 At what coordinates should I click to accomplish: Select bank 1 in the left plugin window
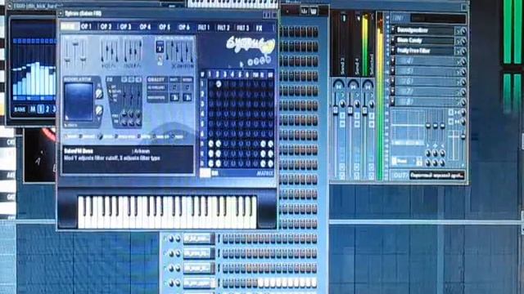click(40, 109)
